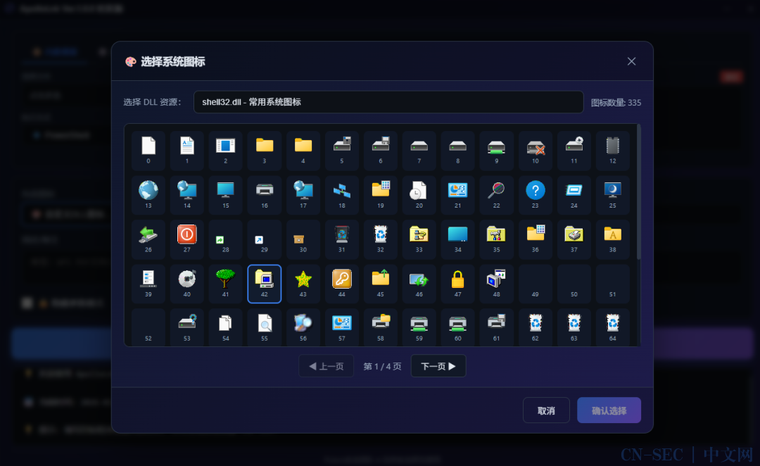Pick the moon monitor icon 25

pyautogui.click(x=613, y=195)
